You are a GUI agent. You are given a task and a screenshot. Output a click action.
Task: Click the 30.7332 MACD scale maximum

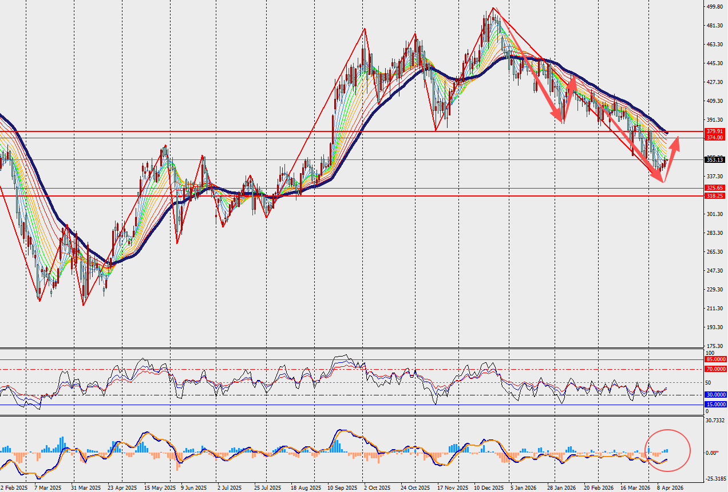[x=715, y=421]
